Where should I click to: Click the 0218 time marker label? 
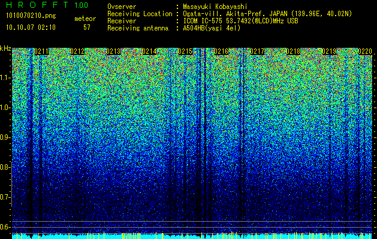point(293,51)
